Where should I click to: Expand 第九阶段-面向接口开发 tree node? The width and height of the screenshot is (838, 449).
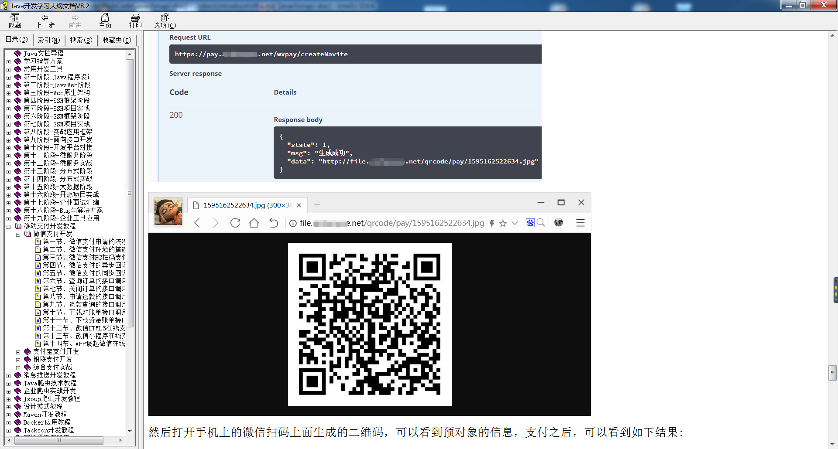click(x=8, y=140)
